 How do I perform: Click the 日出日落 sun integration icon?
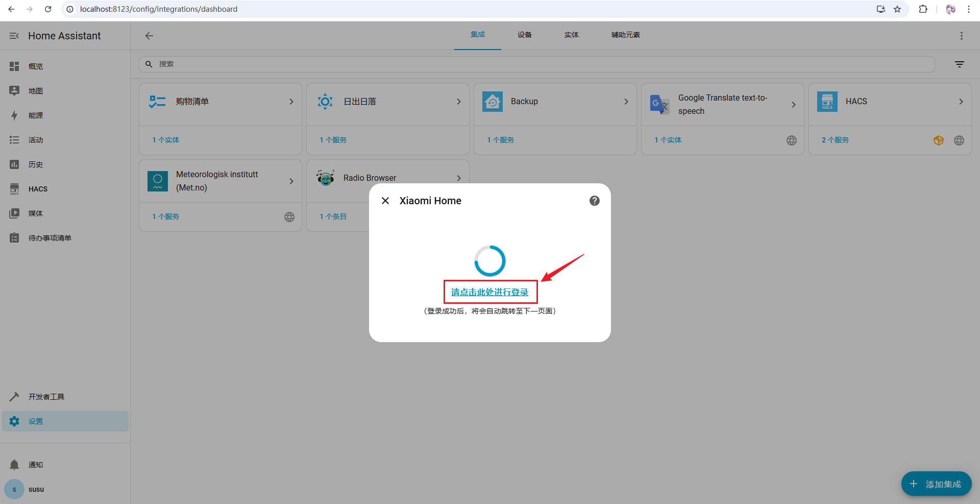point(325,102)
